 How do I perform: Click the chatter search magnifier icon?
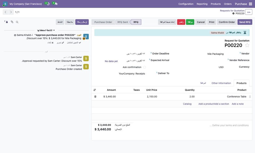tap(17, 22)
